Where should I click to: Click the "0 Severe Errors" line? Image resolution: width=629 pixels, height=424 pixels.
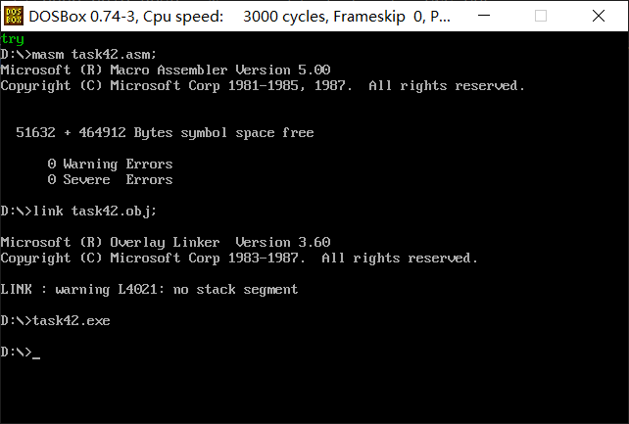tap(110, 179)
